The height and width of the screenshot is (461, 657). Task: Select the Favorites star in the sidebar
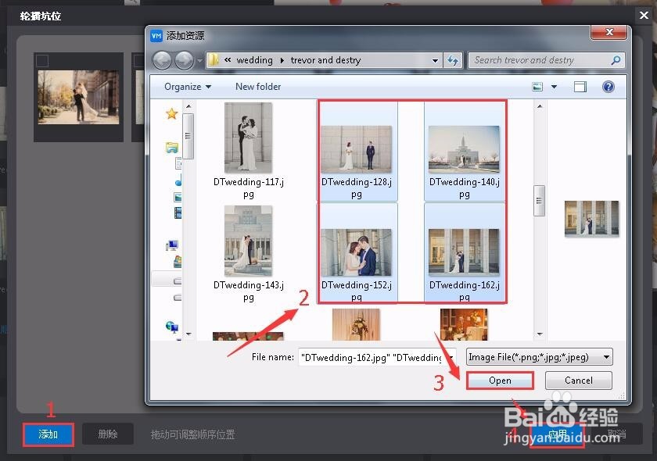171,113
